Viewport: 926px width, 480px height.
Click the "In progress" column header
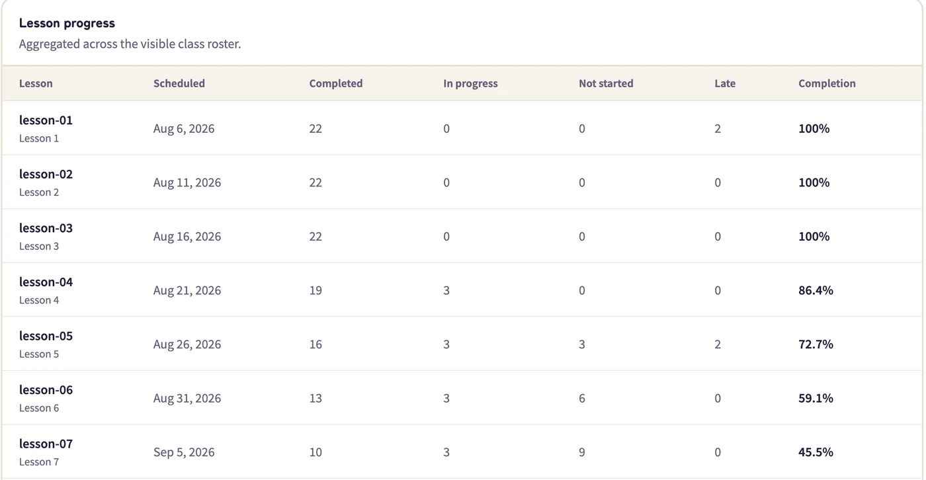coord(470,83)
